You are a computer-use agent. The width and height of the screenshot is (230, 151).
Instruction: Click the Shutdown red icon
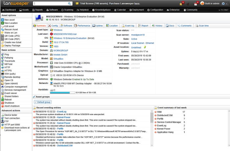(x=3, y=103)
